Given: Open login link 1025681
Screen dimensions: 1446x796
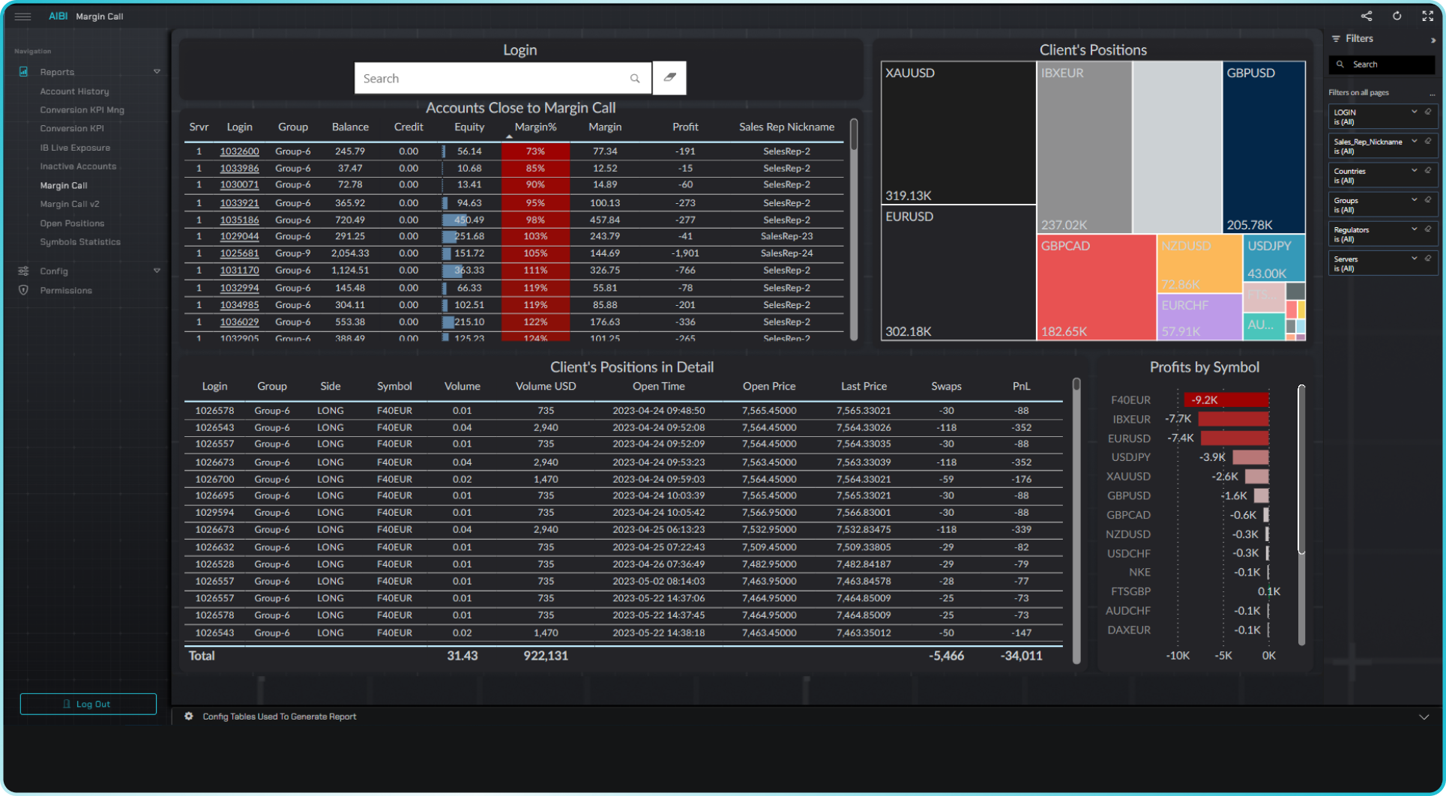Looking at the screenshot, I should click(x=239, y=253).
